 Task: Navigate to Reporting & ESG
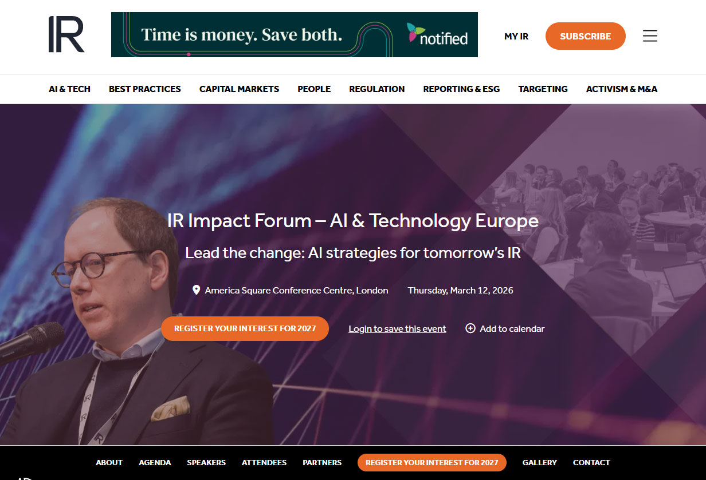click(461, 89)
